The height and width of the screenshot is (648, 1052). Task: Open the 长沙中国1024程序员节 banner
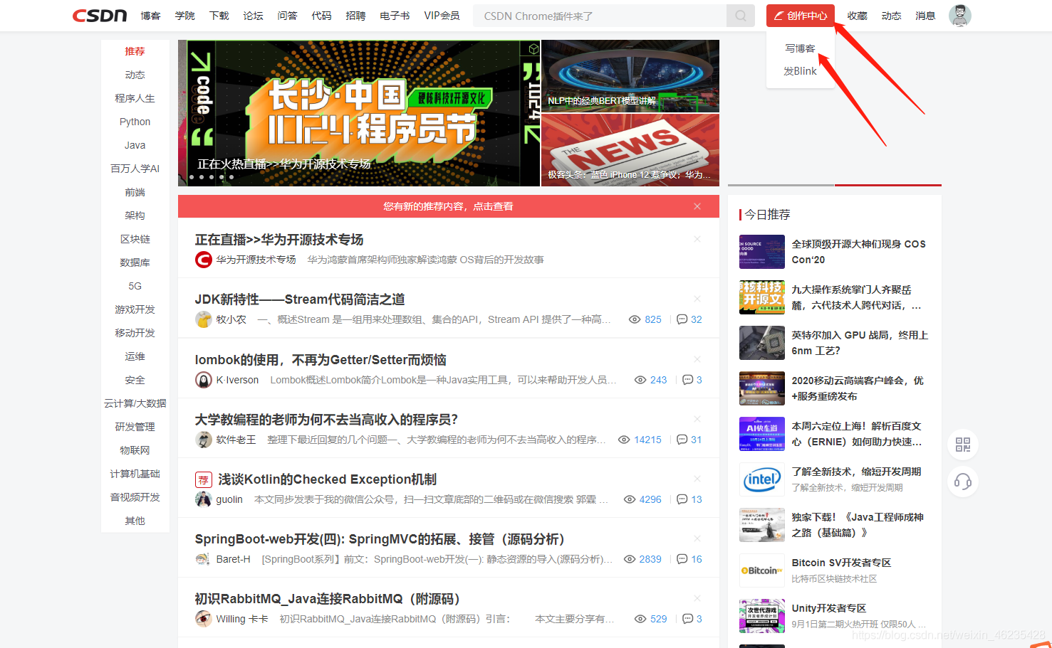[359, 113]
